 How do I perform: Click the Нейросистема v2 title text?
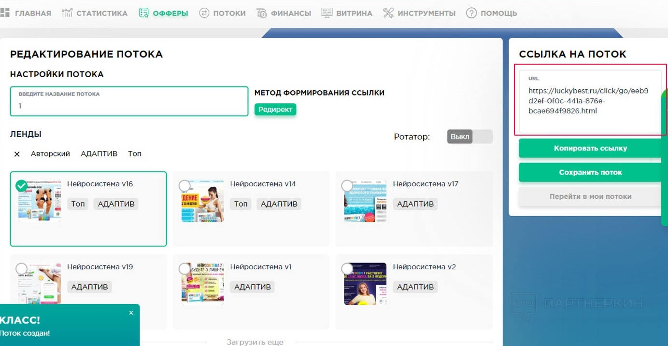(425, 267)
